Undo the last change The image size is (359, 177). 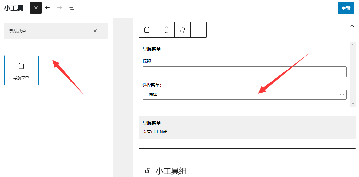pos(48,8)
